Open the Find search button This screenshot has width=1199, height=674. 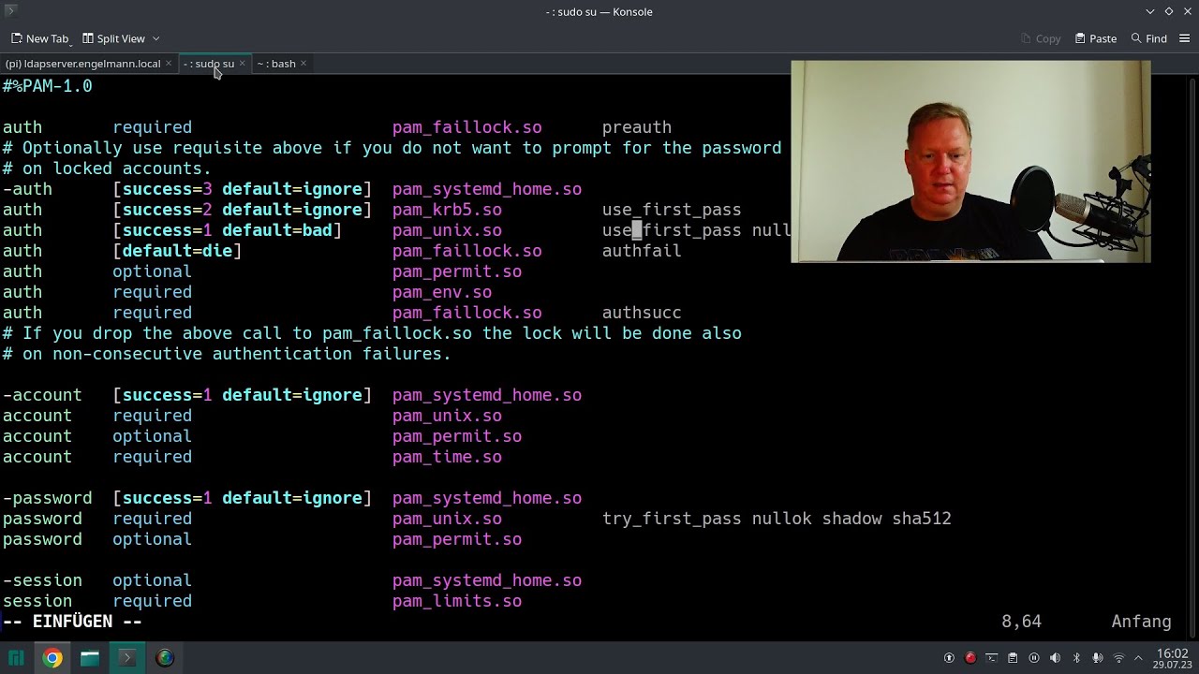1149,38
